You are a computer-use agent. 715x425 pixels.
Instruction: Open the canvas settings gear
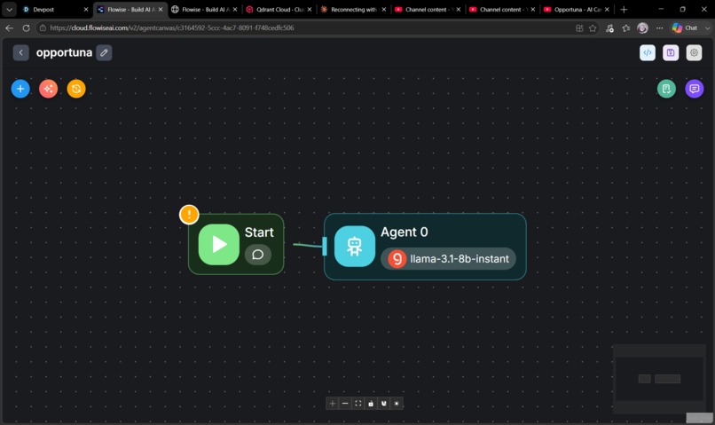(x=694, y=53)
